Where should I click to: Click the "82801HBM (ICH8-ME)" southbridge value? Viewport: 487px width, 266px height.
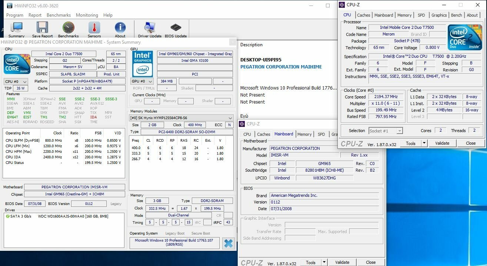[x=324, y=170]
